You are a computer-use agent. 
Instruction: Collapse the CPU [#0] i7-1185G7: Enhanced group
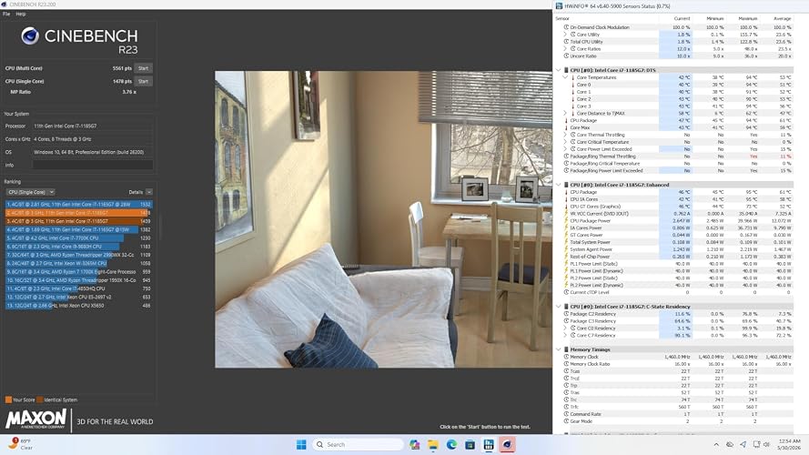(x=558, y=185)
